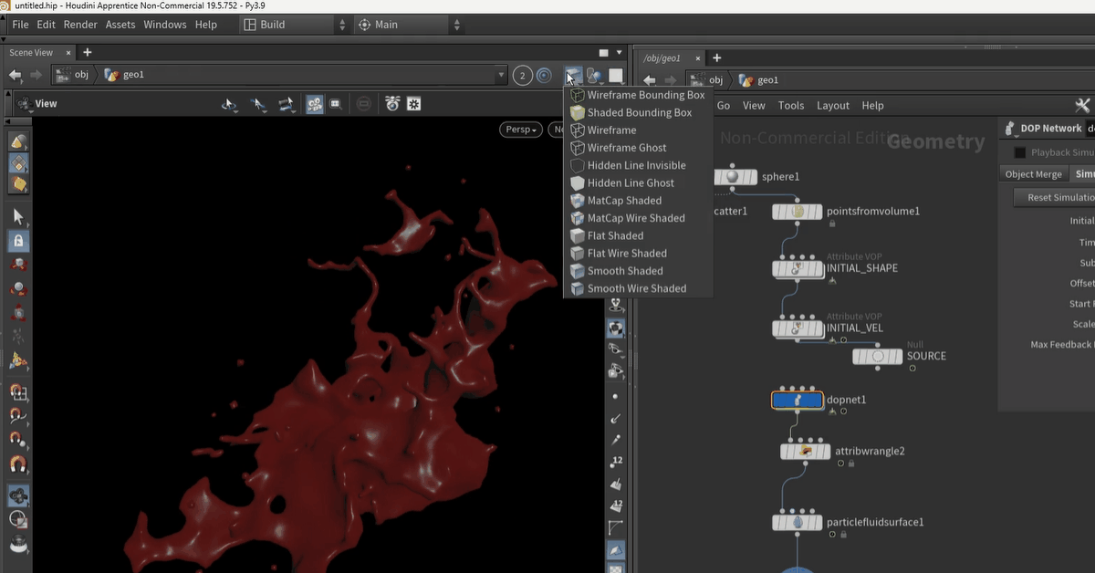Image resolution: width=1095 pixels, height=573 pixels.
Task: Select the particlefluidsurface1 node
Action: [798, 523]
